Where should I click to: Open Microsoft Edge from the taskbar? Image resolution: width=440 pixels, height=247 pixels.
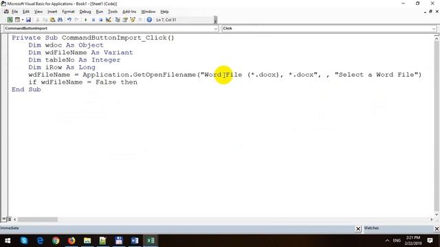pos(40,241)
